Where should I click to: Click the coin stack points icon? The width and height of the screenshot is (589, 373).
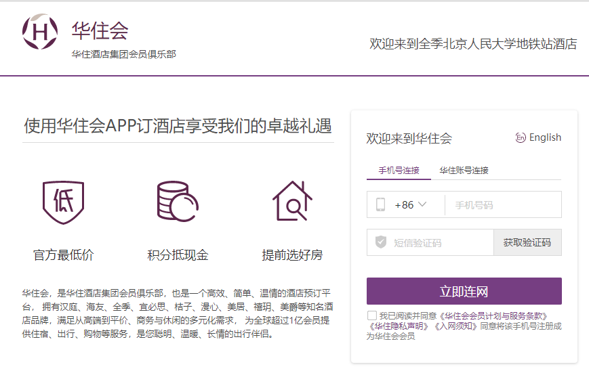[178, 202]
